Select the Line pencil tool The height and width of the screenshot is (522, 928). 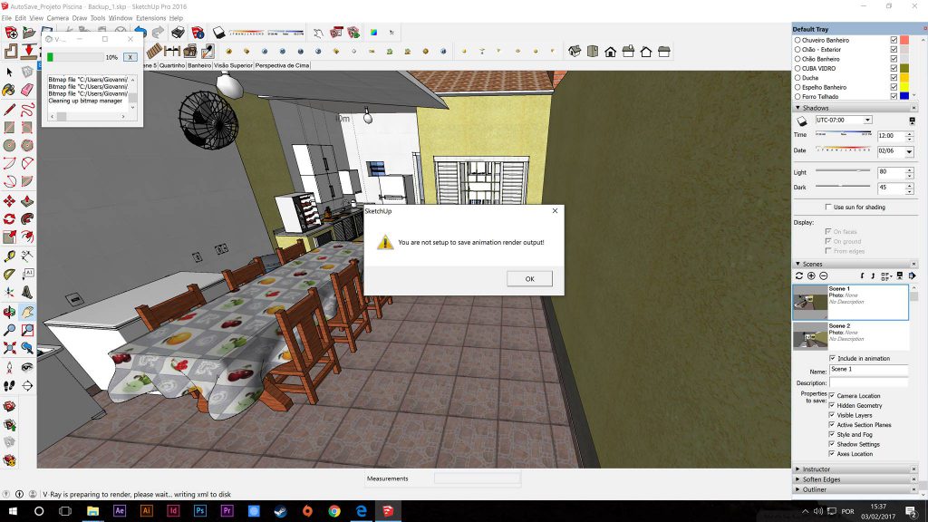[9, 110]
